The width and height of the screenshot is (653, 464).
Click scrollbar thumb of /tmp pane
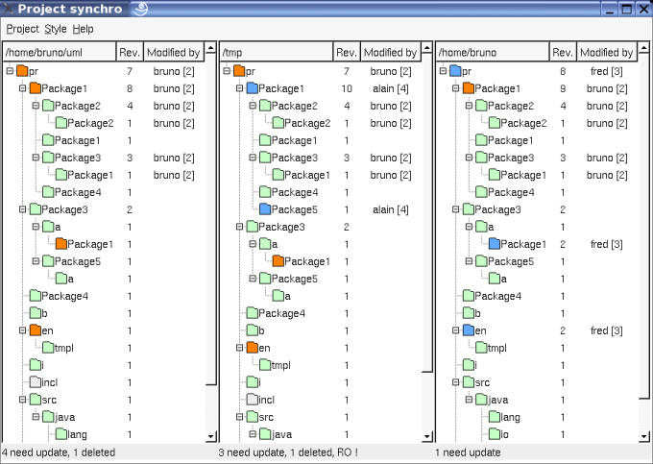click(427, 212)
